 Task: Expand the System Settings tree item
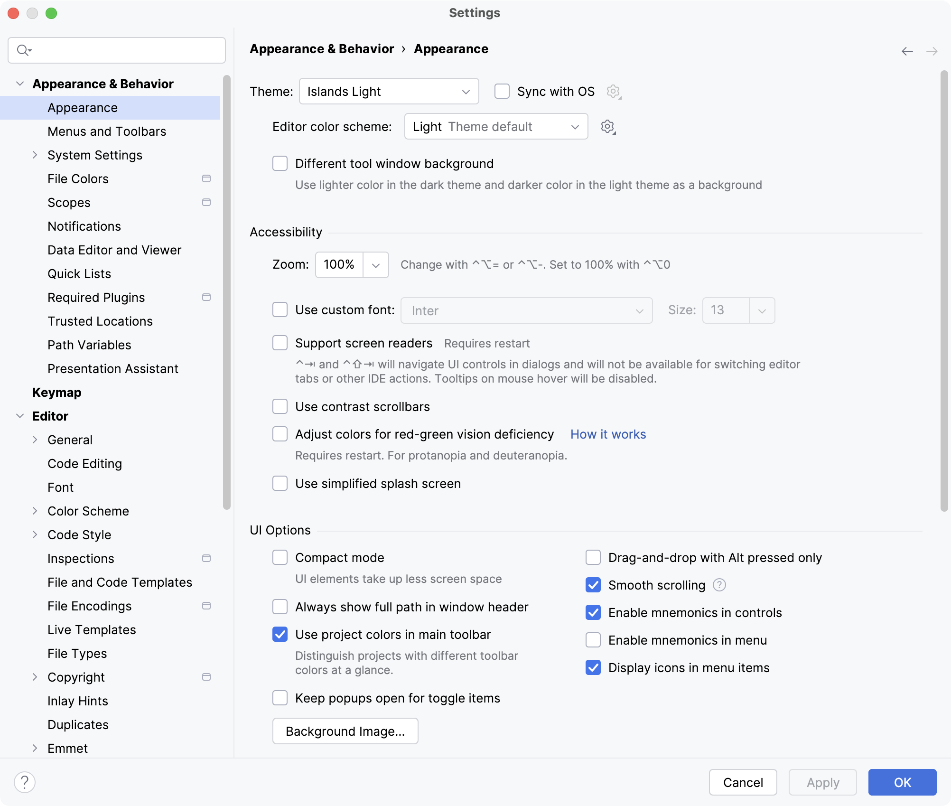point(35,155)
